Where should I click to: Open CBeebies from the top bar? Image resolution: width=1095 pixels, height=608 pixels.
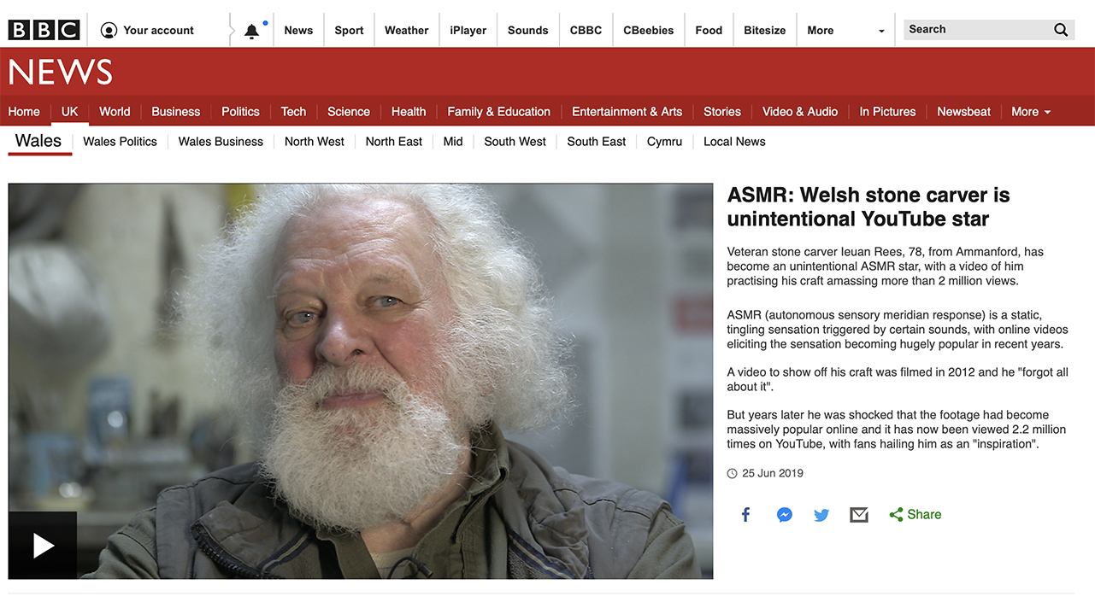point(648,30)
